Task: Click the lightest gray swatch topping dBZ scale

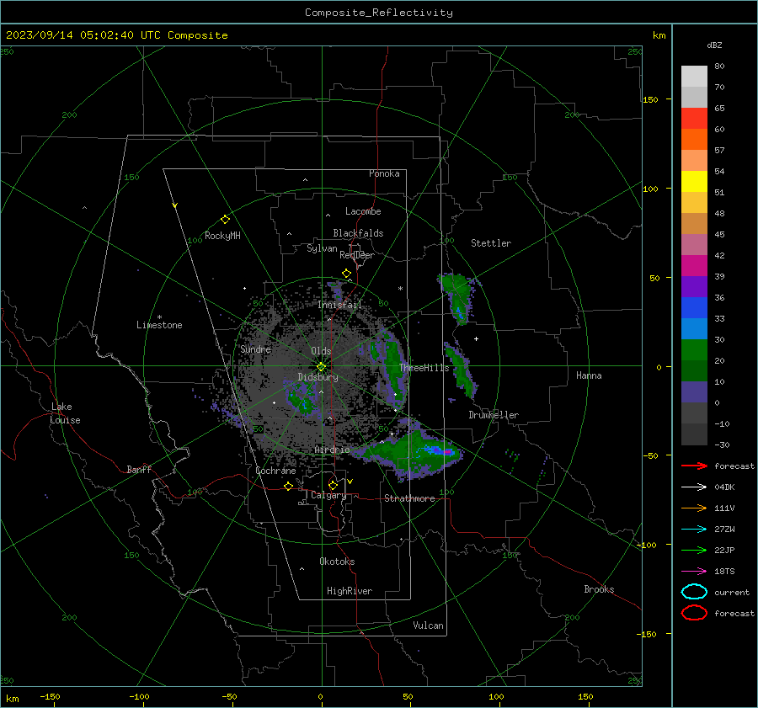Action: coord(694,77)
